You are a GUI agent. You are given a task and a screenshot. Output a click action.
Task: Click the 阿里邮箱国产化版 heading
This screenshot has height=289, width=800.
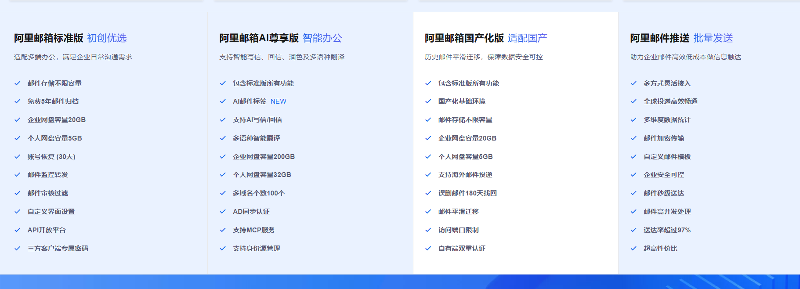(464, 38)
